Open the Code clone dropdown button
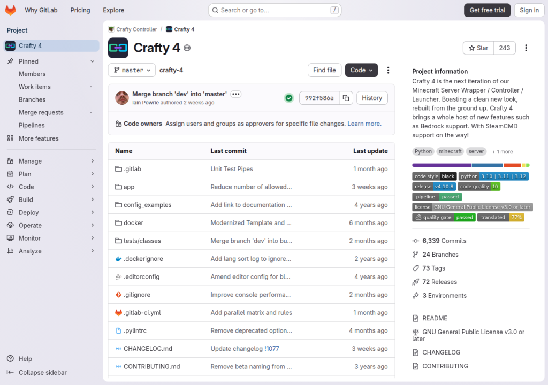The height and width of the screenshot is (385, 548). (x=361, y=70)
